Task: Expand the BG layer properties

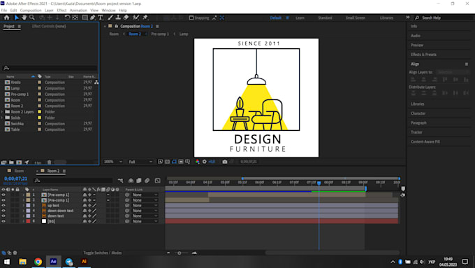Action: 23,221
